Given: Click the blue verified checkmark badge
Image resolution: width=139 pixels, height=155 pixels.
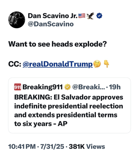Looking at the screenshot, I should point(99,16).
